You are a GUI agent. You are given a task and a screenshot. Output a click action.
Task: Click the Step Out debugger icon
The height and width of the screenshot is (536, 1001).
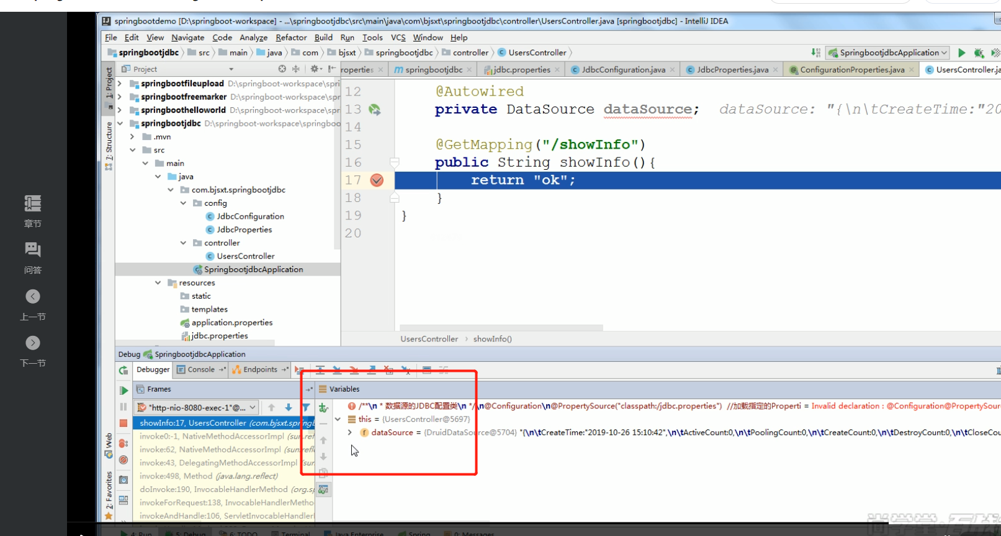click(x=371, y=370)
